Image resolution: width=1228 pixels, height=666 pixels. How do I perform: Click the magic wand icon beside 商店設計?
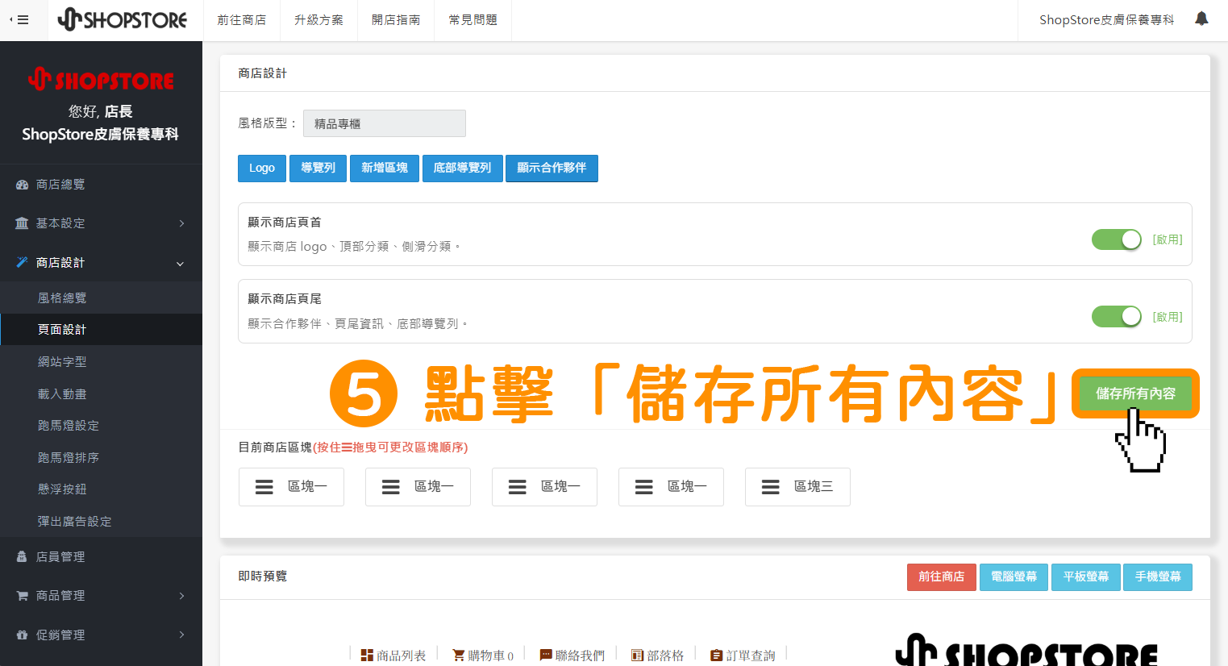22,262
